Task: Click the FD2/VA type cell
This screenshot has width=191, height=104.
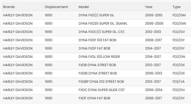Action: [x=179, y=82]
